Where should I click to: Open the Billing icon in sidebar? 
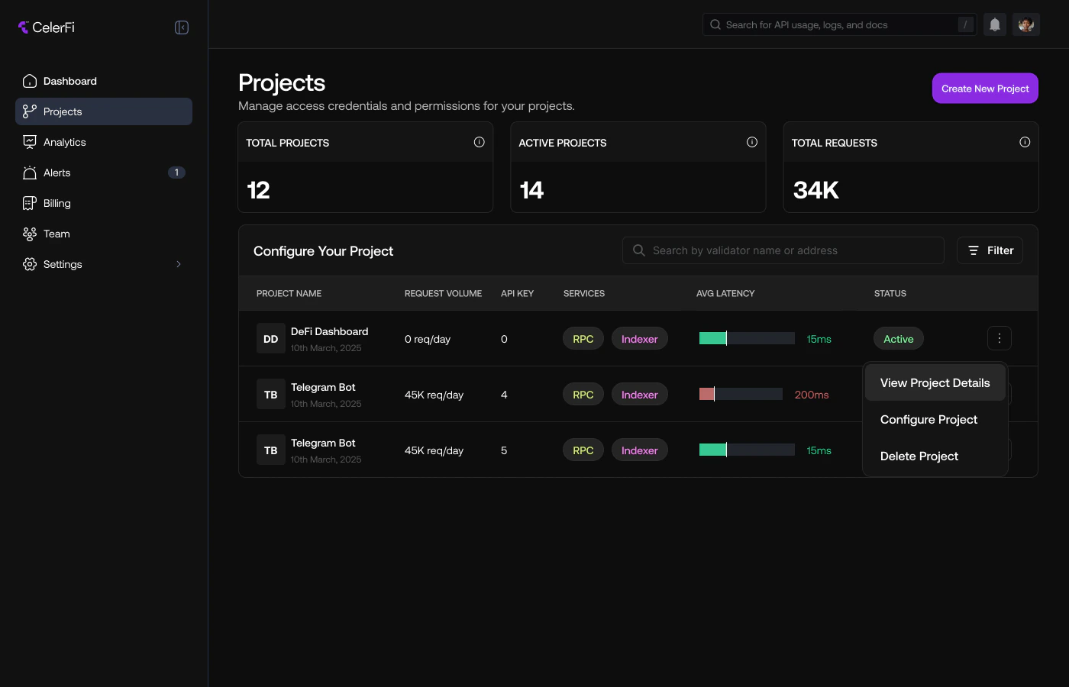(30, 203)
